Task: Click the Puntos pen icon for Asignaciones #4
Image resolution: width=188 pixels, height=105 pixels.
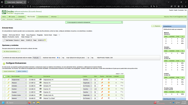Action: tap(102, 80)
